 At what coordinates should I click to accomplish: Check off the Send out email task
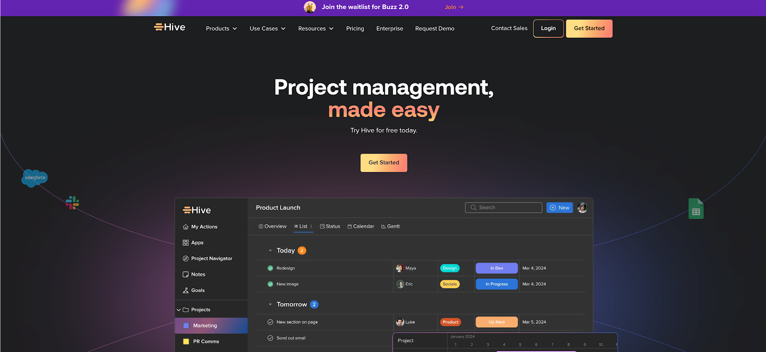(x=270, y=338)
